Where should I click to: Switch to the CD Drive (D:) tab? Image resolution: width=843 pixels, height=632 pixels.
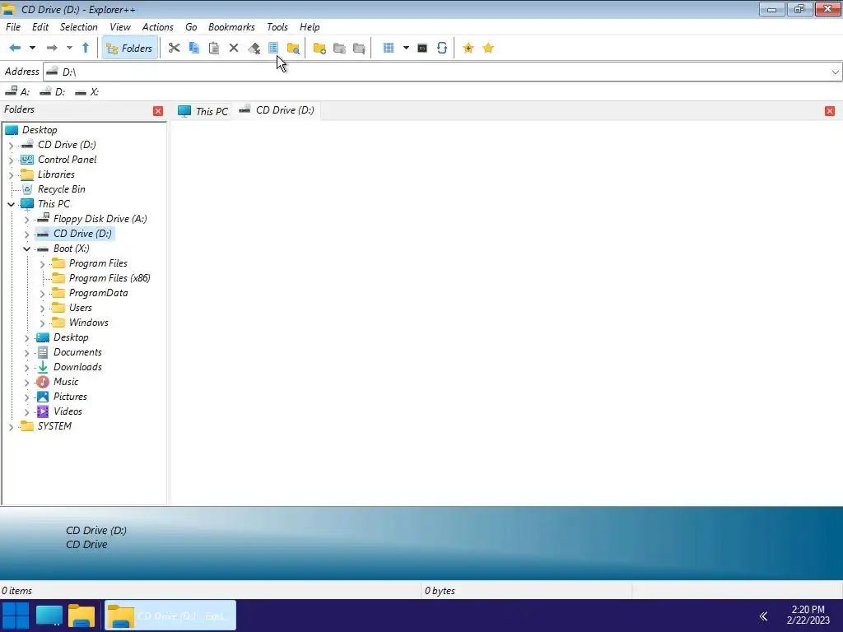click(x=277, y=110)
